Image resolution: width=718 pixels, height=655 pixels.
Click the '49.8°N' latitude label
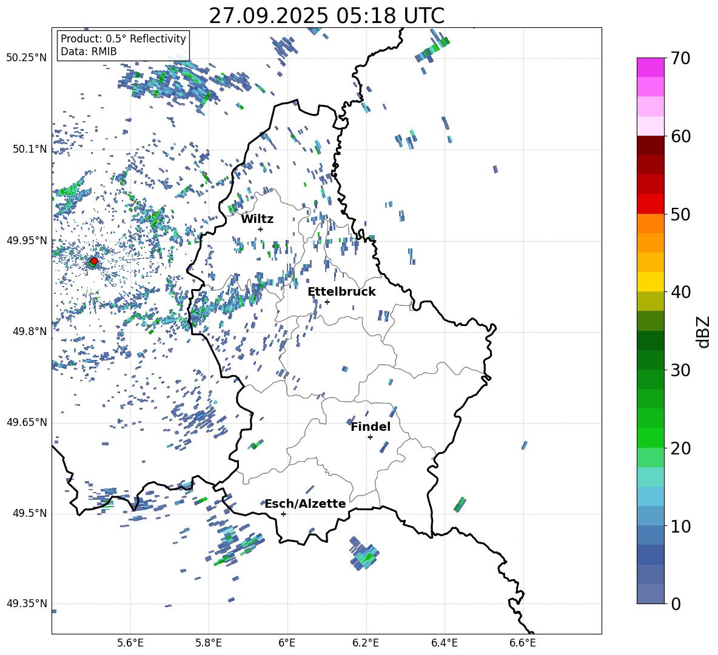point(30,331)
